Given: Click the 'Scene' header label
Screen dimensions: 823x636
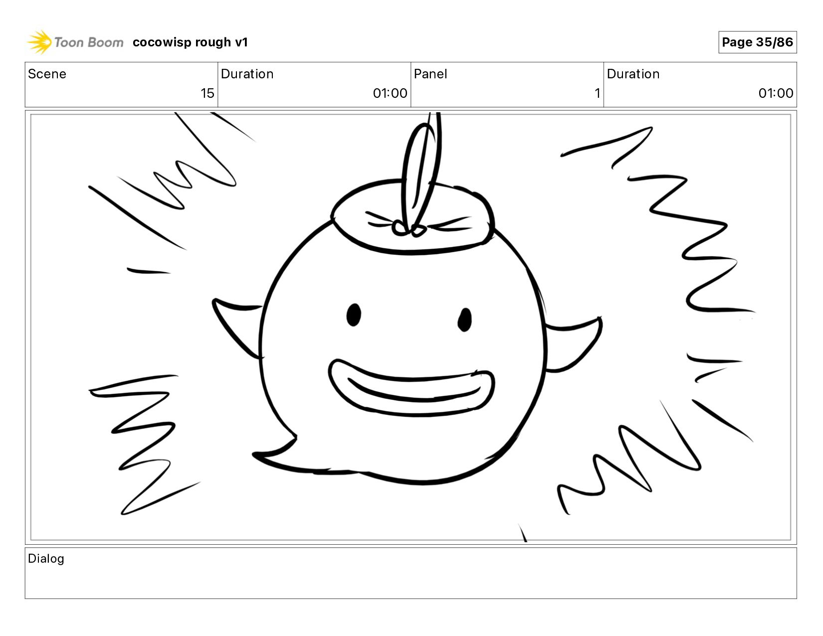Looking at the screenshot, I should [47, 74].
